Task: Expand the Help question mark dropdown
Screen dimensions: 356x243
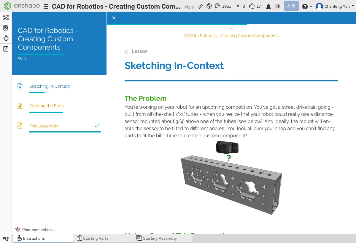Action: tap(307, 7)
